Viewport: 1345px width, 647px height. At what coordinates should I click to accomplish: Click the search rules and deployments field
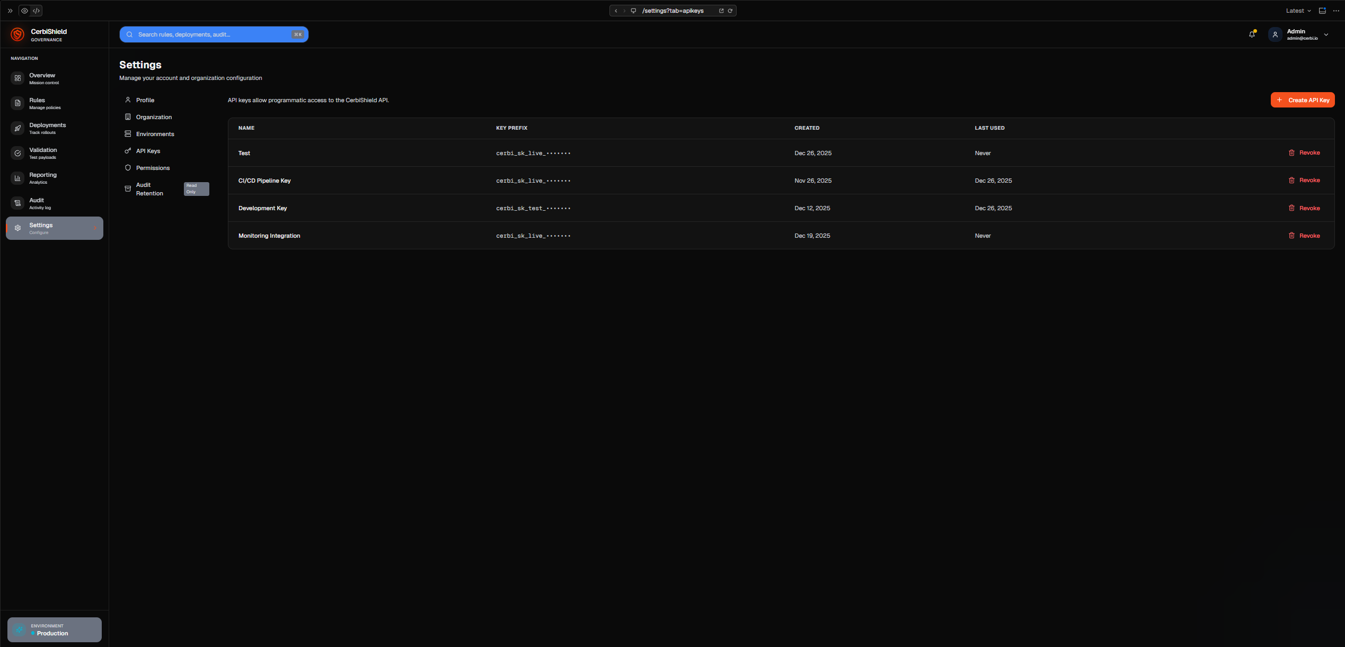point(214,34)
